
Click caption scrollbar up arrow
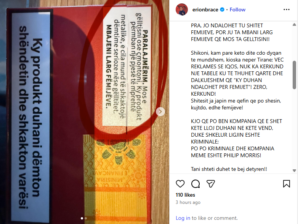(x=294, y=25)
